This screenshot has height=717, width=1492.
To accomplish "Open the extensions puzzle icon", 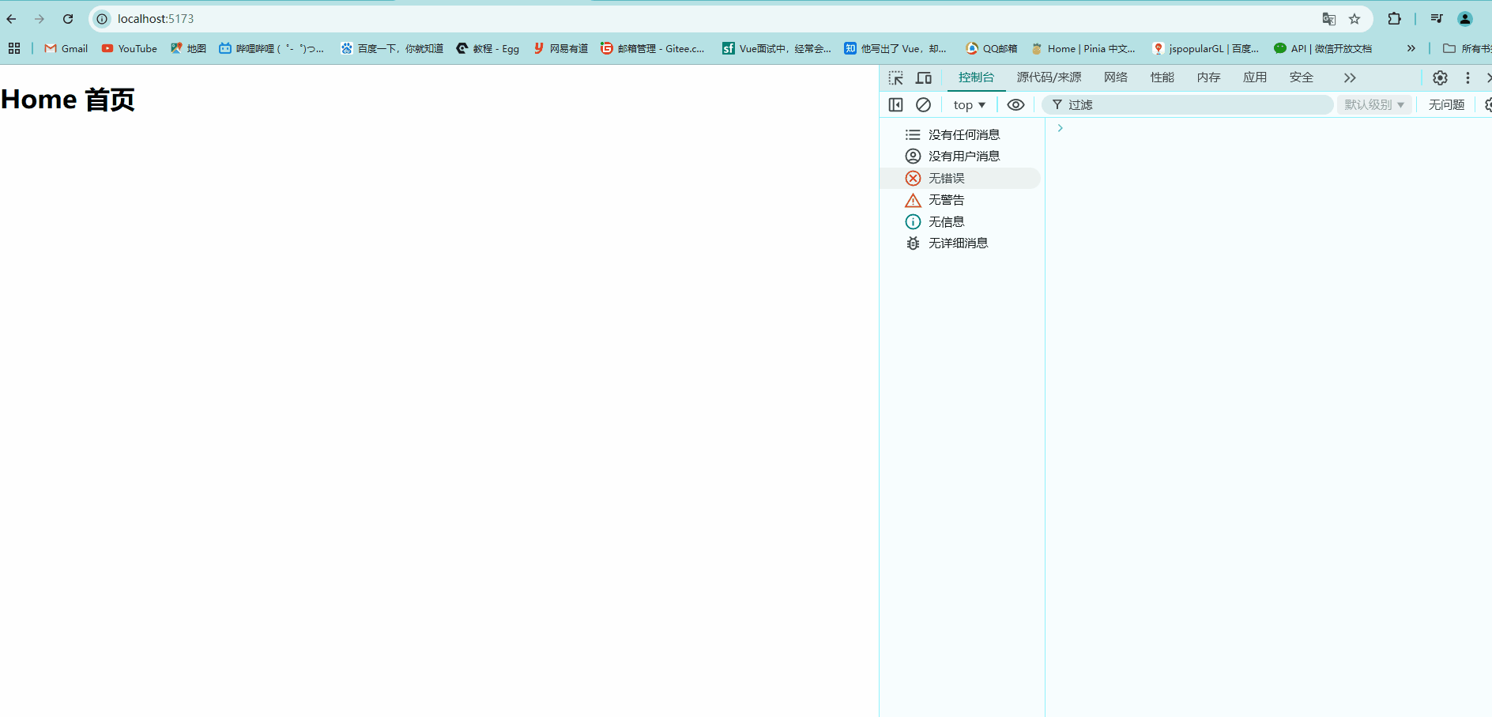I will click(x=1395, y=19).
